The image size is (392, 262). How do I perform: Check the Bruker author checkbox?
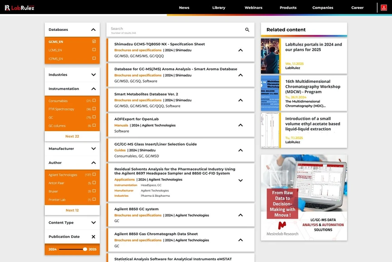point(94,191)
